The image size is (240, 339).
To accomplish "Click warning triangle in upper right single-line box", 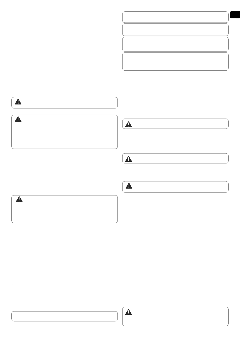I will click(129, 124).
